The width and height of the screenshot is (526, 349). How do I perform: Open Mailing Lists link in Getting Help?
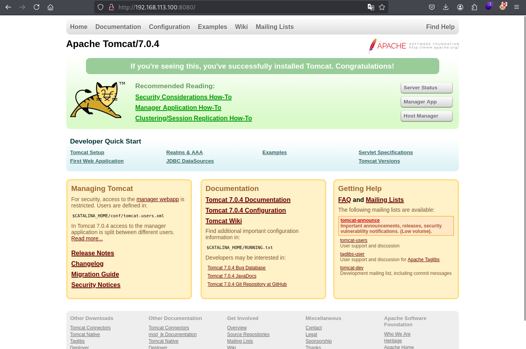385,200
